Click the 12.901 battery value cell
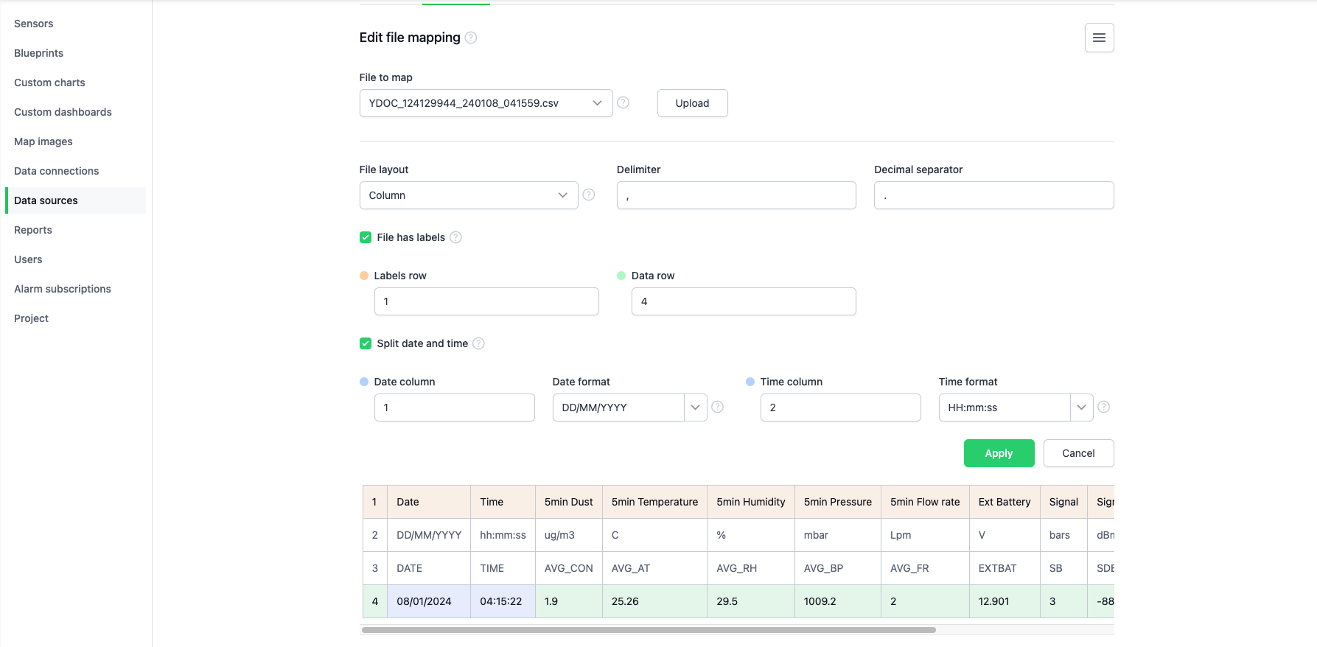The height and width of the screenshot is (647, 1317). point(1005,601)
